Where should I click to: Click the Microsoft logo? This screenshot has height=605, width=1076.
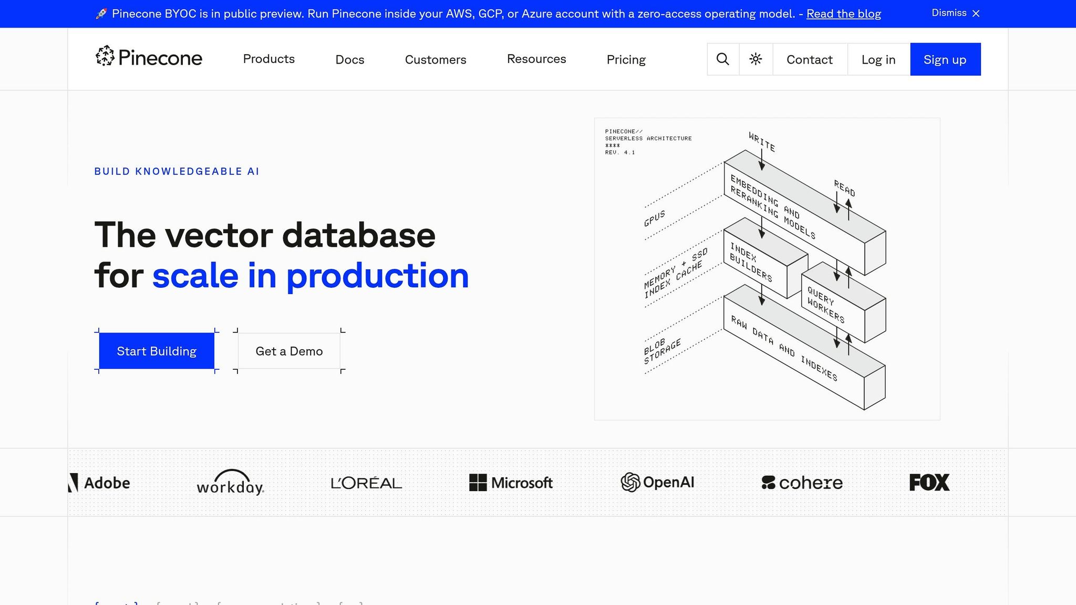pos(511,482)
